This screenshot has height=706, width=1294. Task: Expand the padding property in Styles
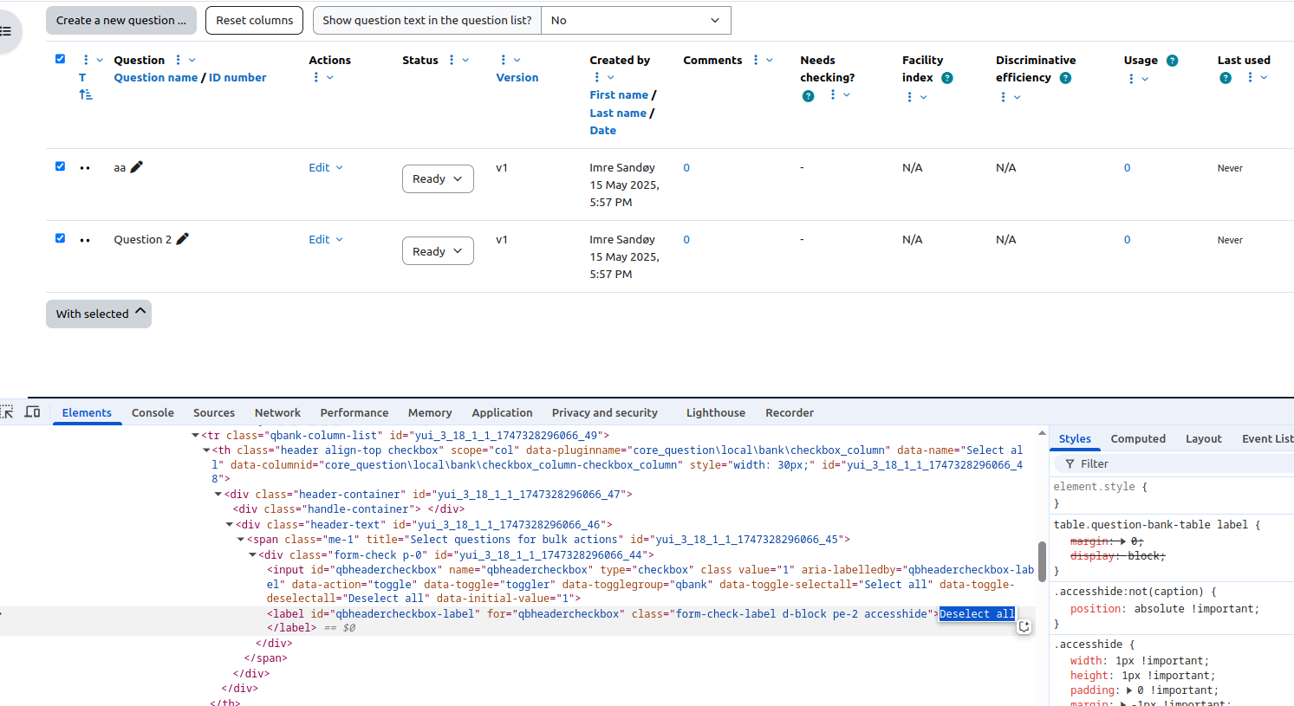point(1129,690)
